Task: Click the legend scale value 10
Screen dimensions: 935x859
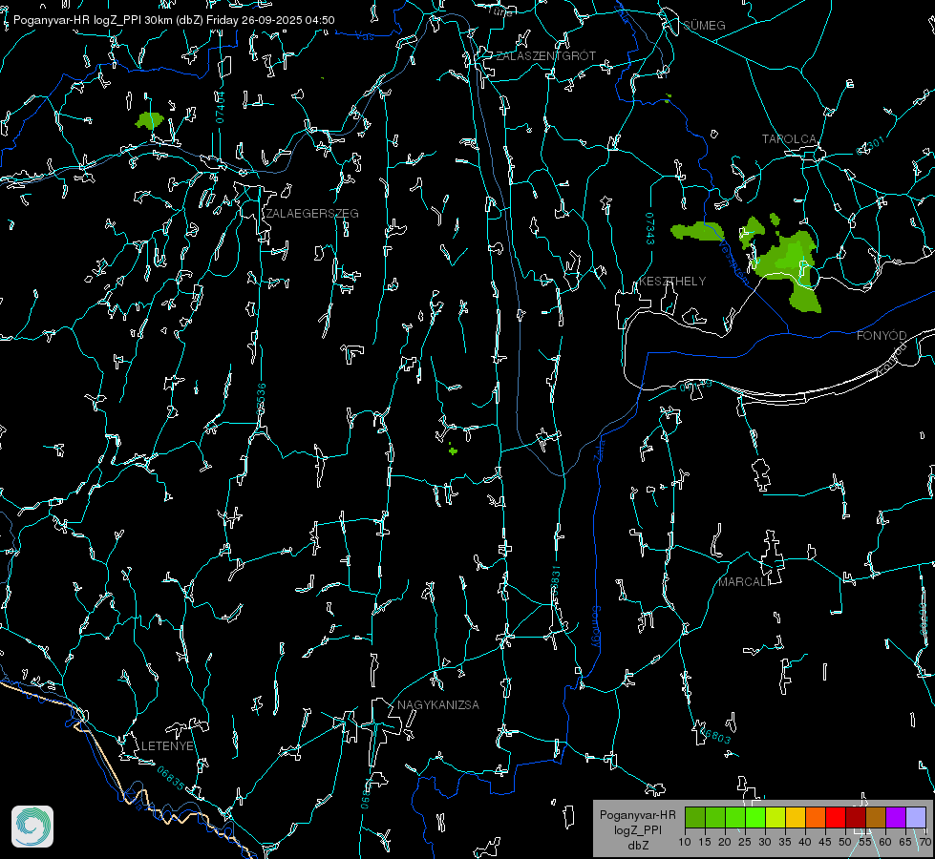Action: 685,842
